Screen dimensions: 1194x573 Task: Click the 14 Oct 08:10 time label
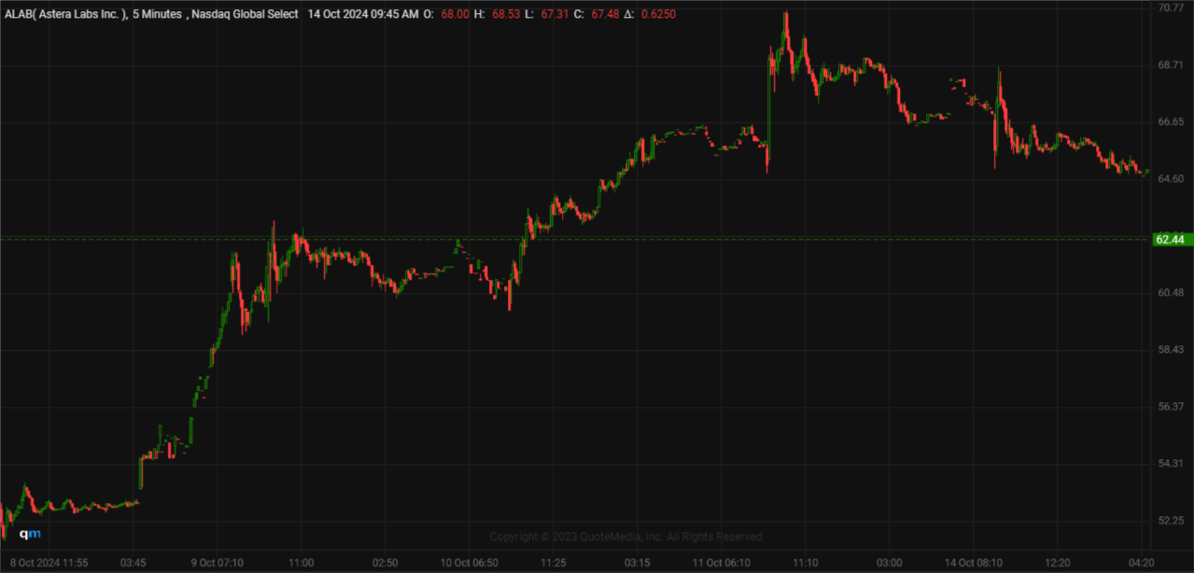tap(973, 563)
